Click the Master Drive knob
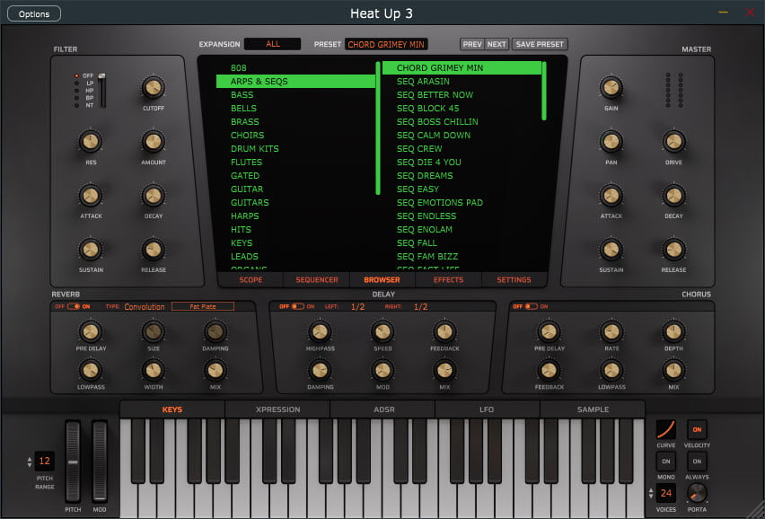The height and width of the screenshot is (519, 765). coord(673,142)
